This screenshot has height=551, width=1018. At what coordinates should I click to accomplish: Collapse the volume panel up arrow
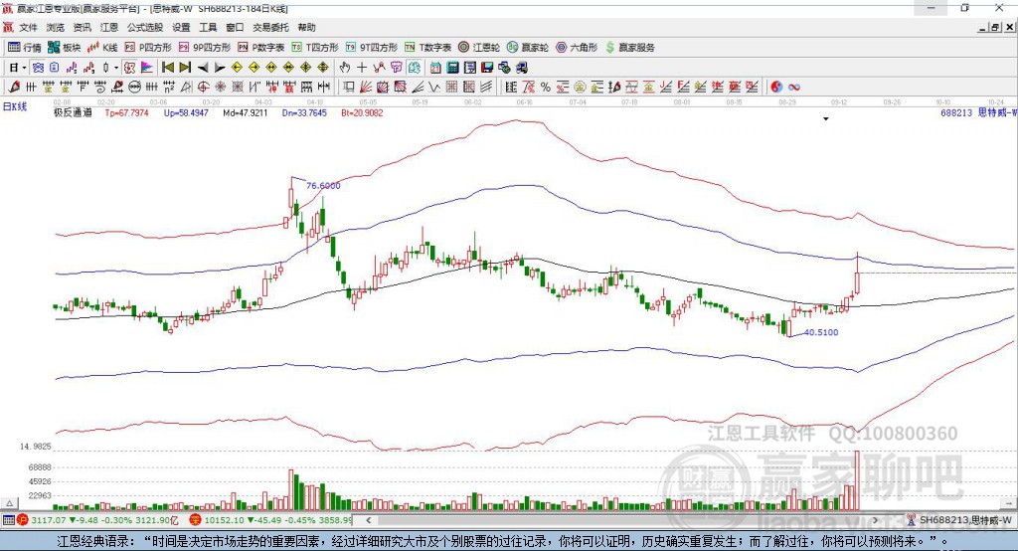pos(9,503)
